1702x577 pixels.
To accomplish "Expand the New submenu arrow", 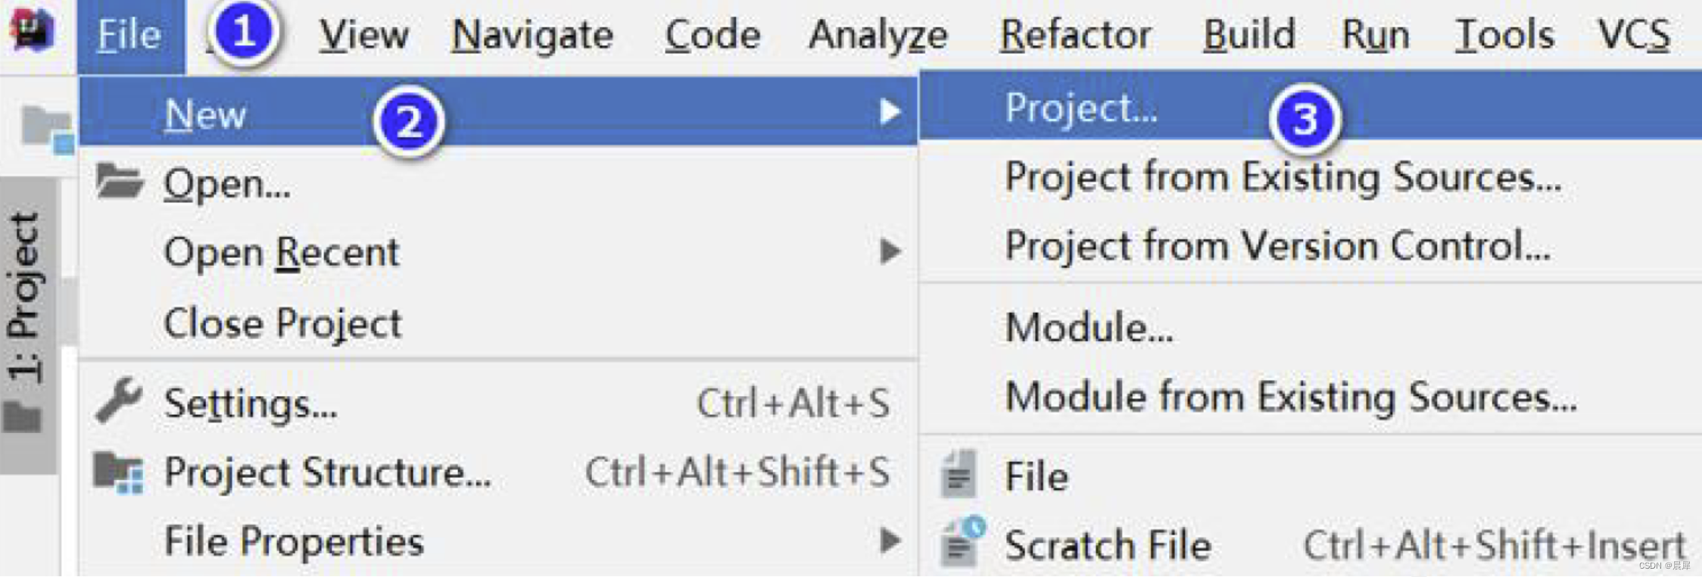I will click(890, 112).
